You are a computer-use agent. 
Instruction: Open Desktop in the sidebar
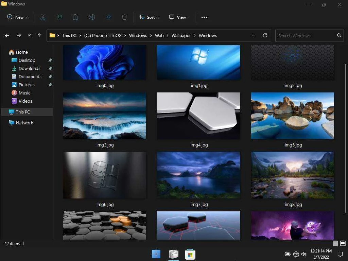[27, 60]
